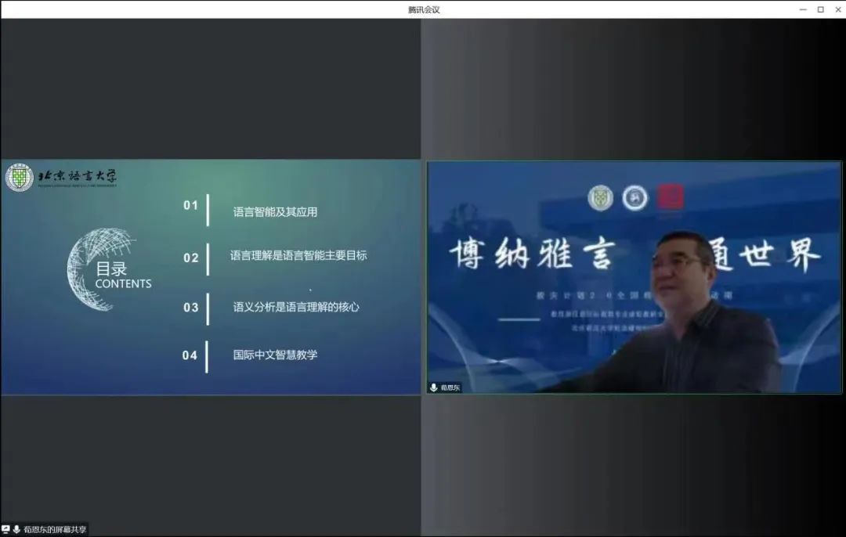Select slide item 语言智能及其应用
846x537 pixels.
tap(275, 211)
